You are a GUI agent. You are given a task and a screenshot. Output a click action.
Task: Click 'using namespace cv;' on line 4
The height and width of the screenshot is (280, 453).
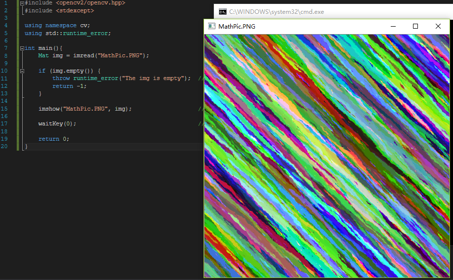click(x=57, y=25)
